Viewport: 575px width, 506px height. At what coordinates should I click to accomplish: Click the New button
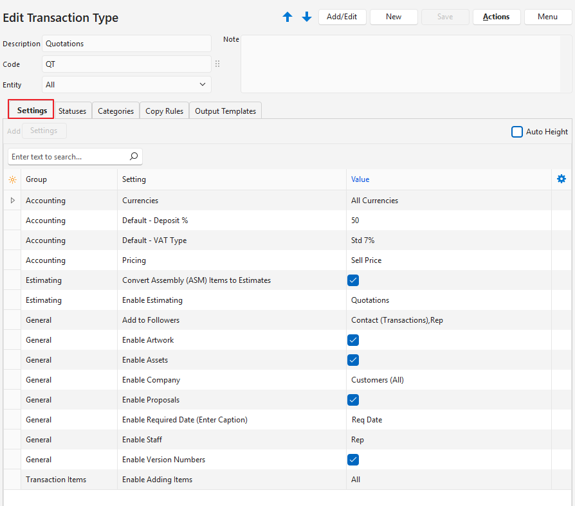394,17
